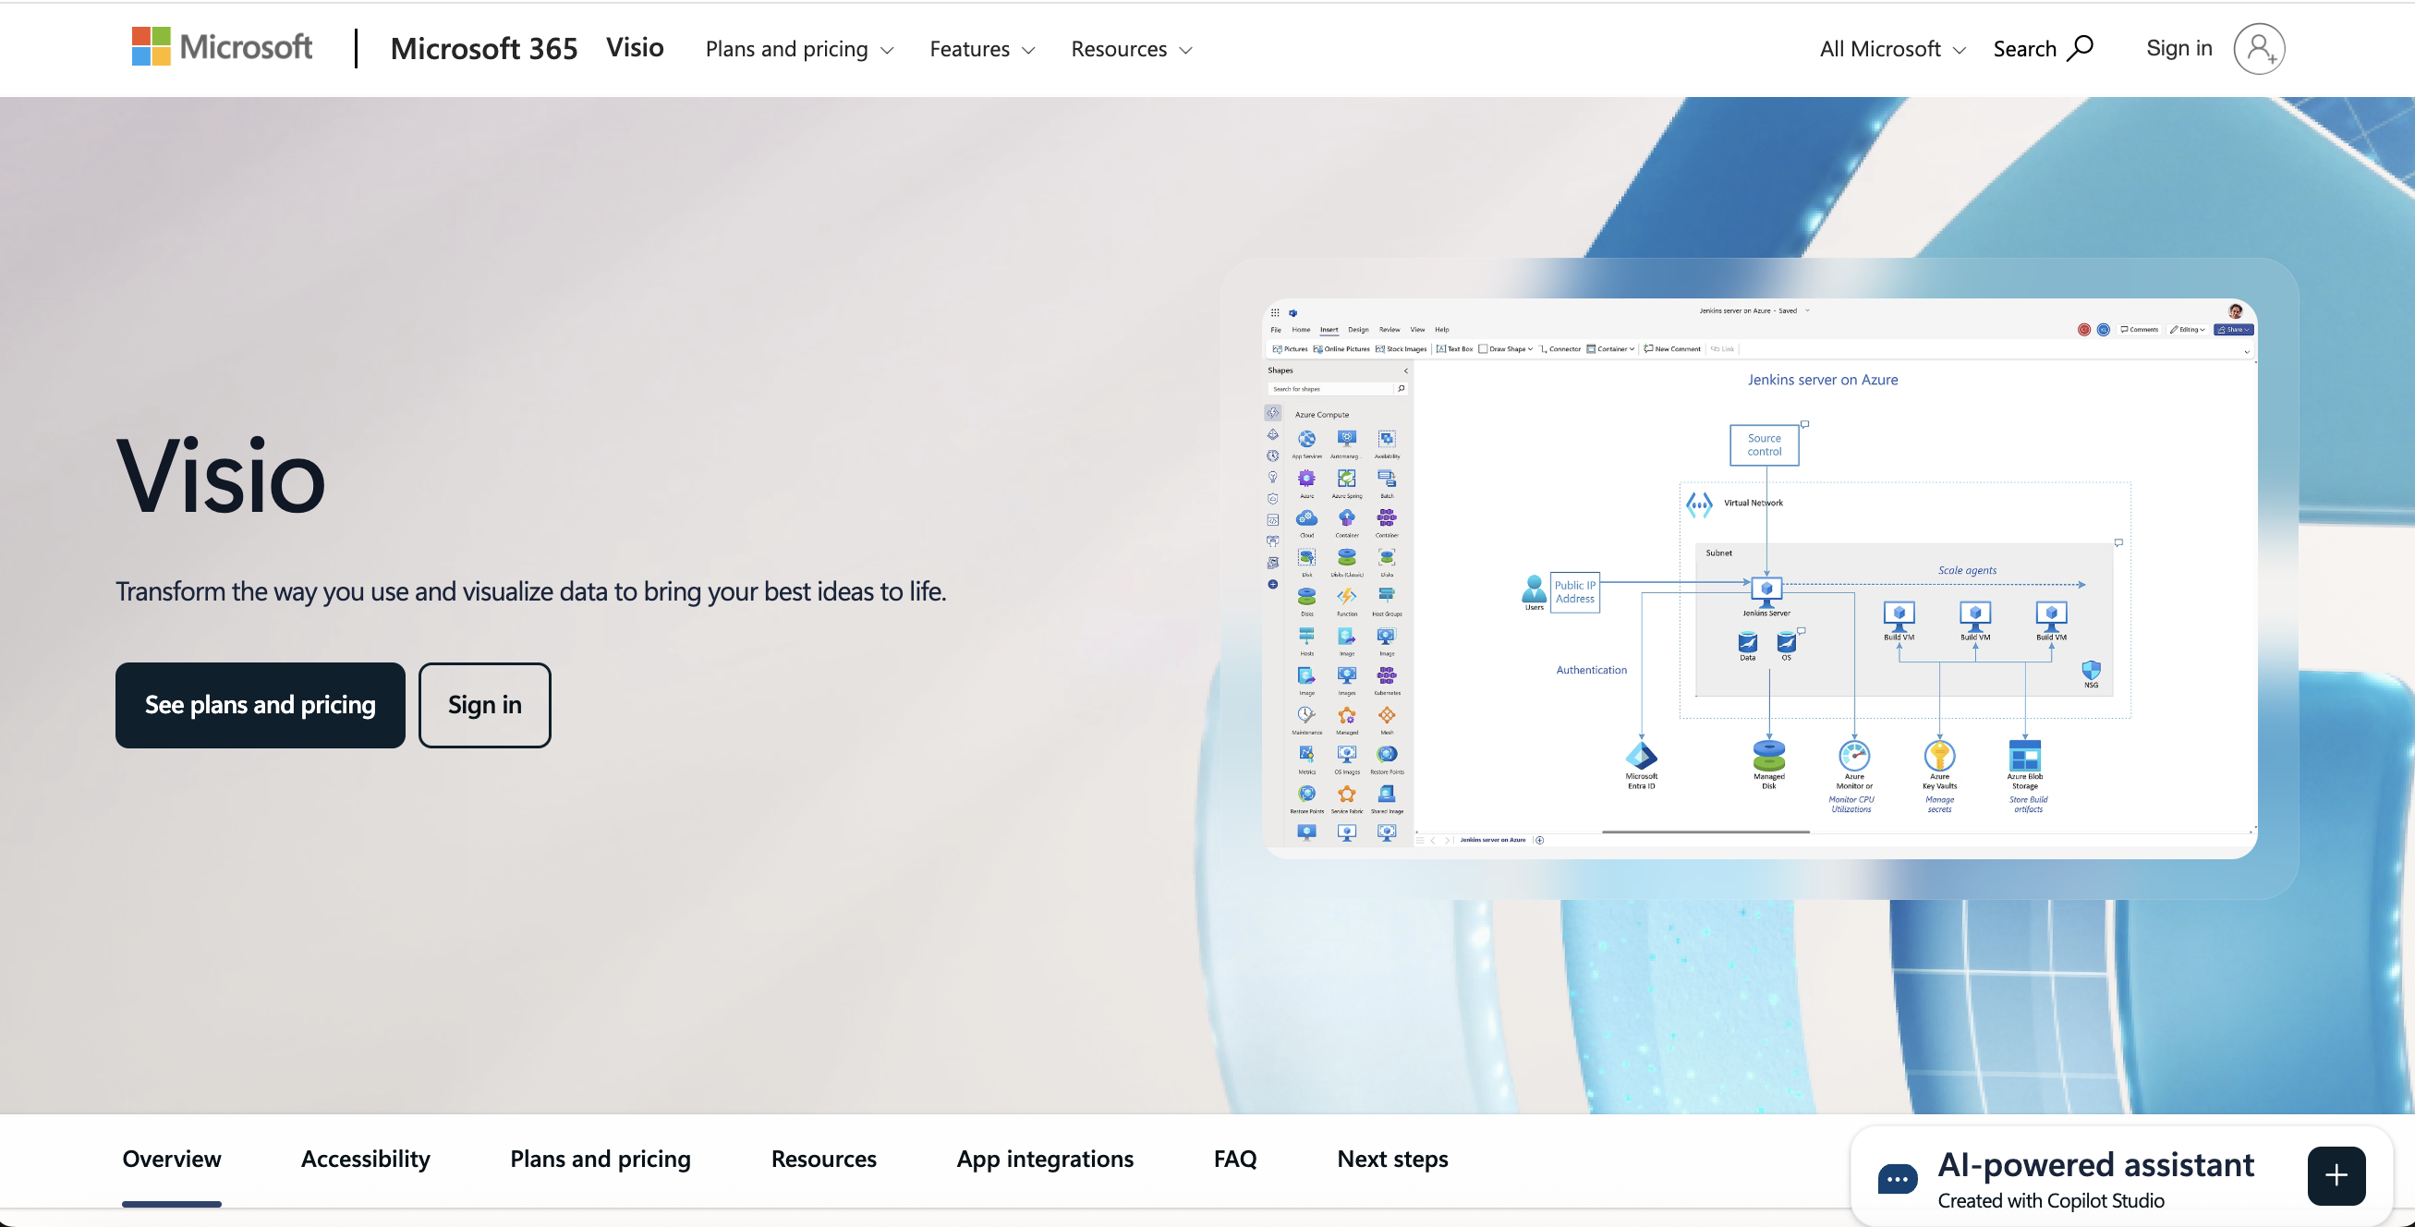2415x1227 pixels.
Task: Select the Overview tab
Action: 172,1159
